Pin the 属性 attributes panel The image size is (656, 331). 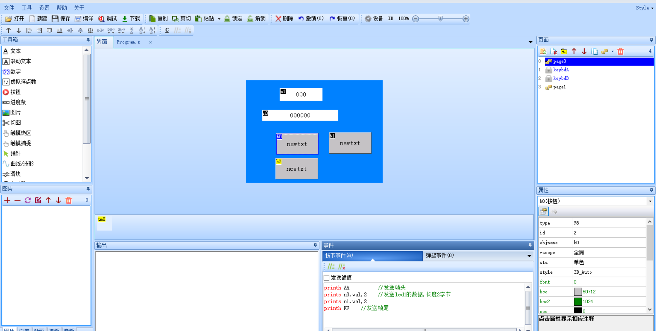pos(651,190)
